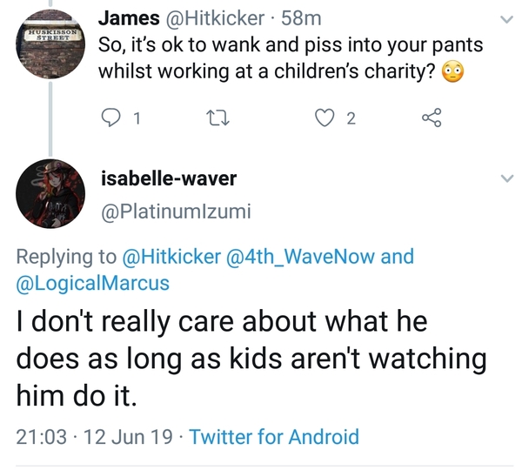
Task: Click @Hitkicker in the Replying to line
Action: coord(172,257)
